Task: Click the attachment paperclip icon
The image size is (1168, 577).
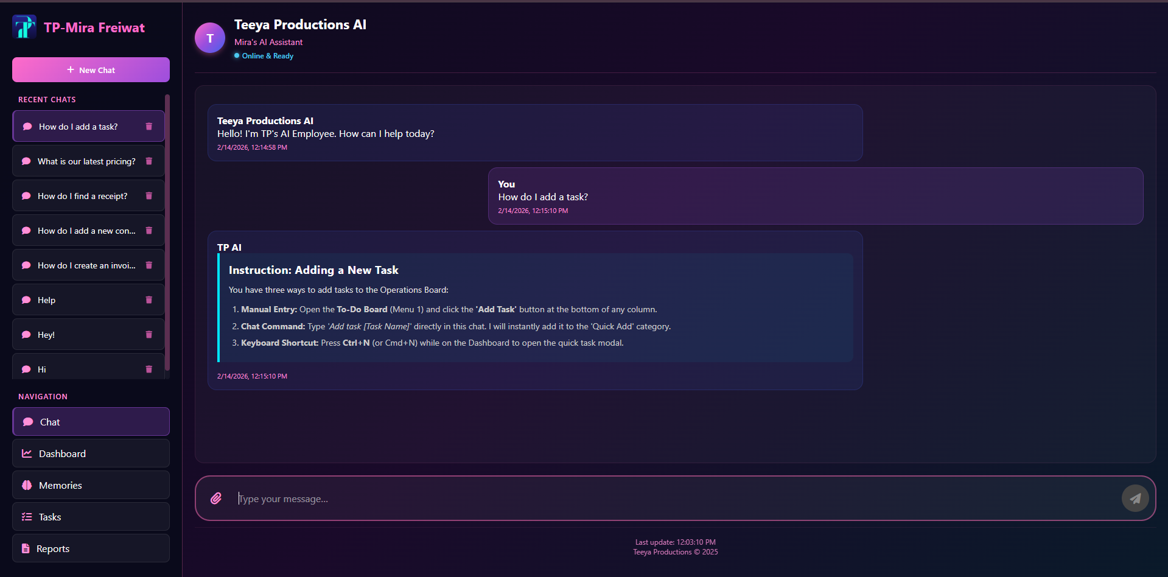Action: tap(215, 498)
